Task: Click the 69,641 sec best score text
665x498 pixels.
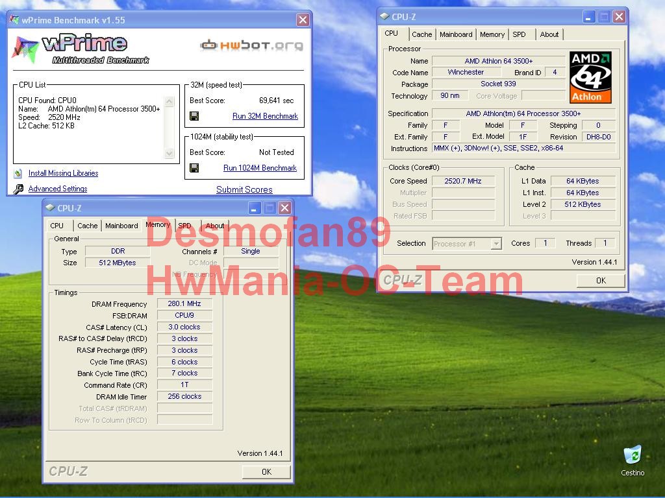Action: pyautogui.click(x=277, y=101)
